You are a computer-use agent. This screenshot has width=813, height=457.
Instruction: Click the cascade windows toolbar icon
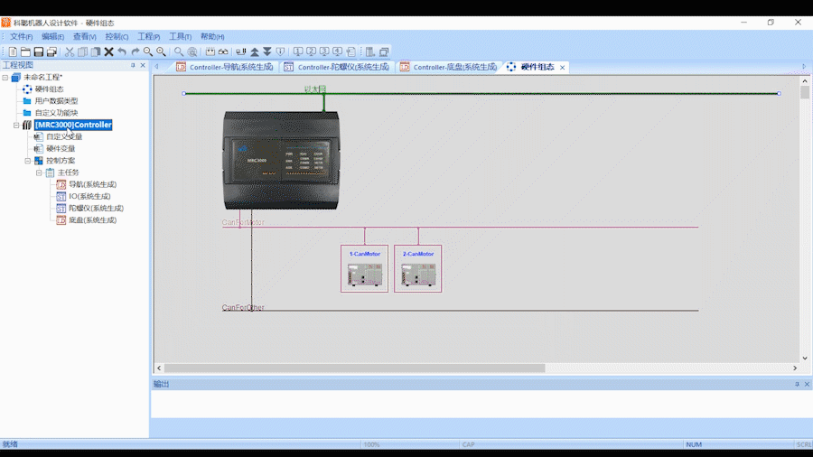pyautogui.click(x=384, y=51)
